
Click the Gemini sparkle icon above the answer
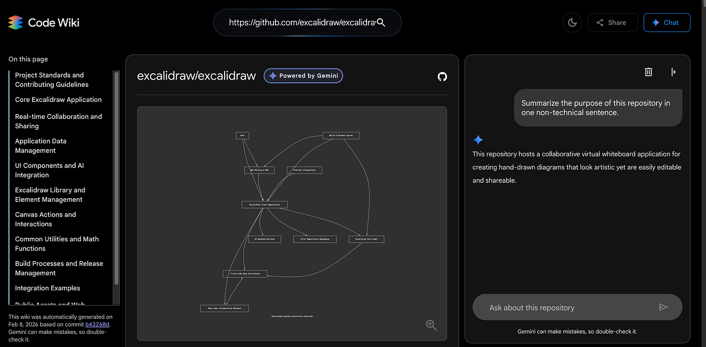click(478, 140)
